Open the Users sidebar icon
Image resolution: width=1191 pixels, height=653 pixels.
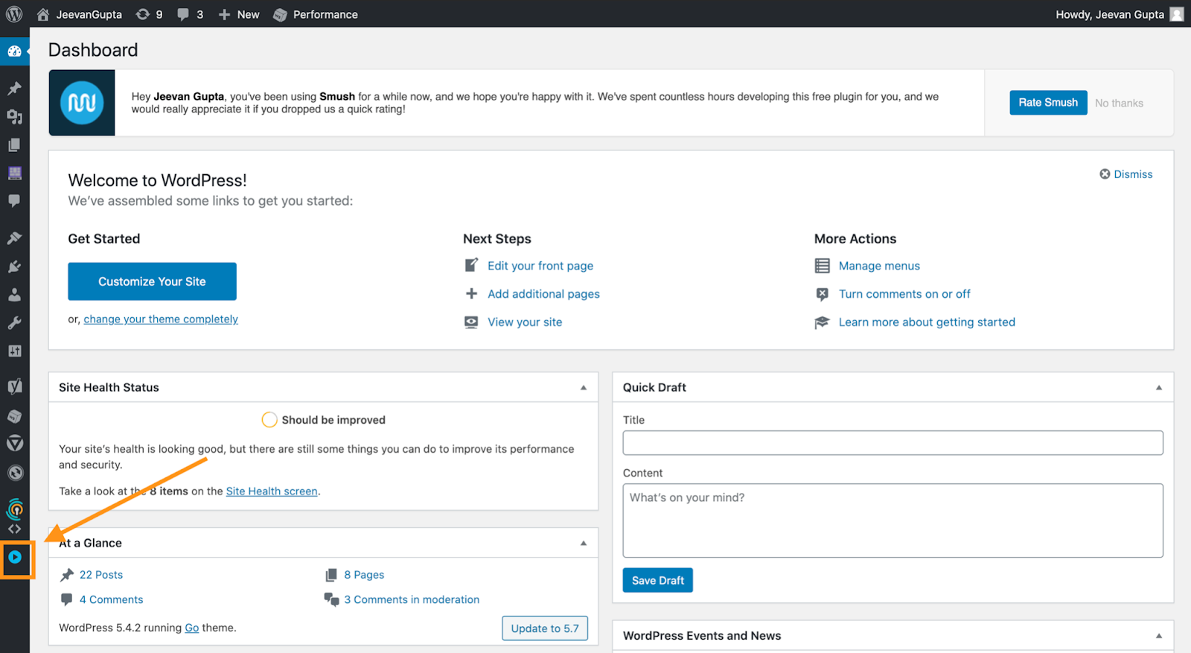coord(14,295)
